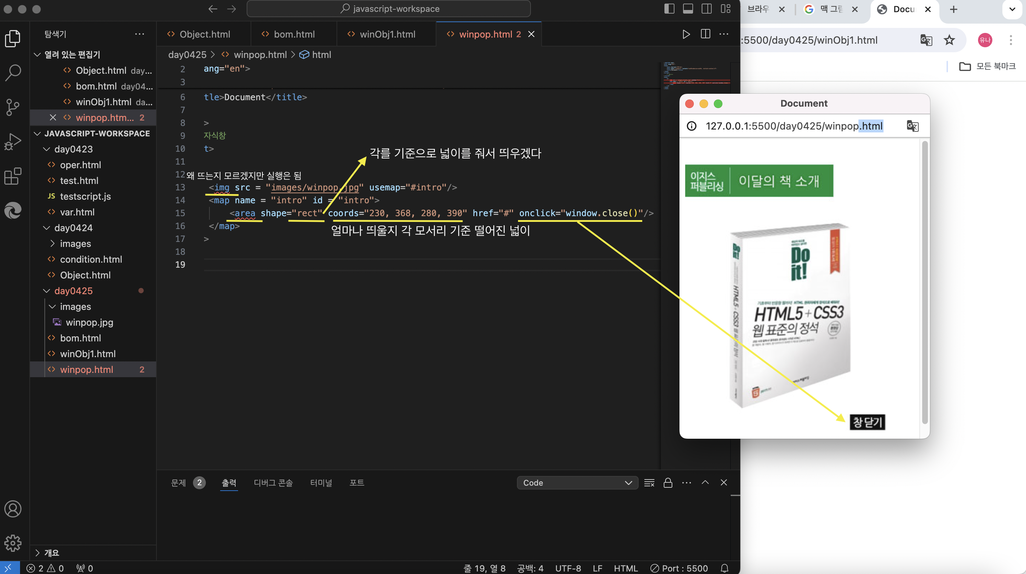Split the editor to the right
Screen dimensions: 1026x574
click(705, 34)
